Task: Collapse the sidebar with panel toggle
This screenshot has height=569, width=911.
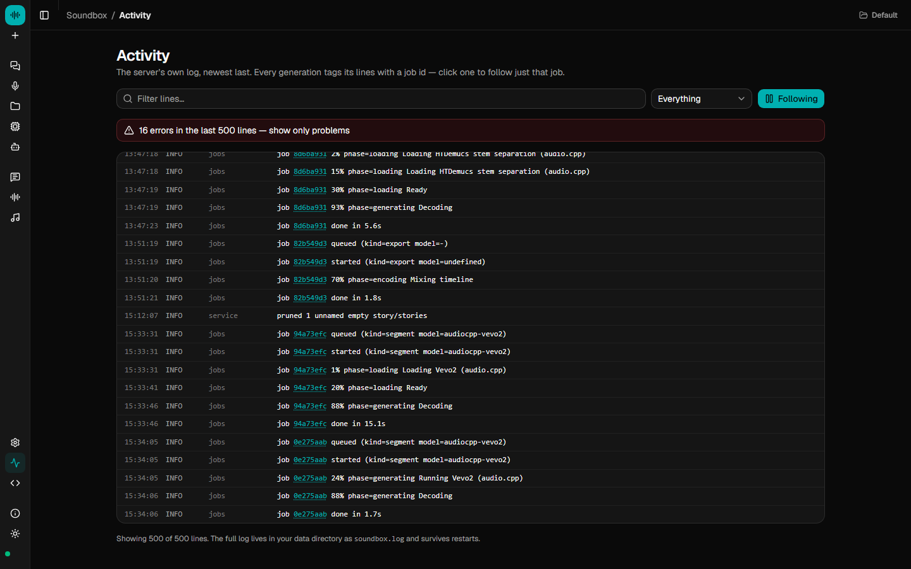Action: 44,15
